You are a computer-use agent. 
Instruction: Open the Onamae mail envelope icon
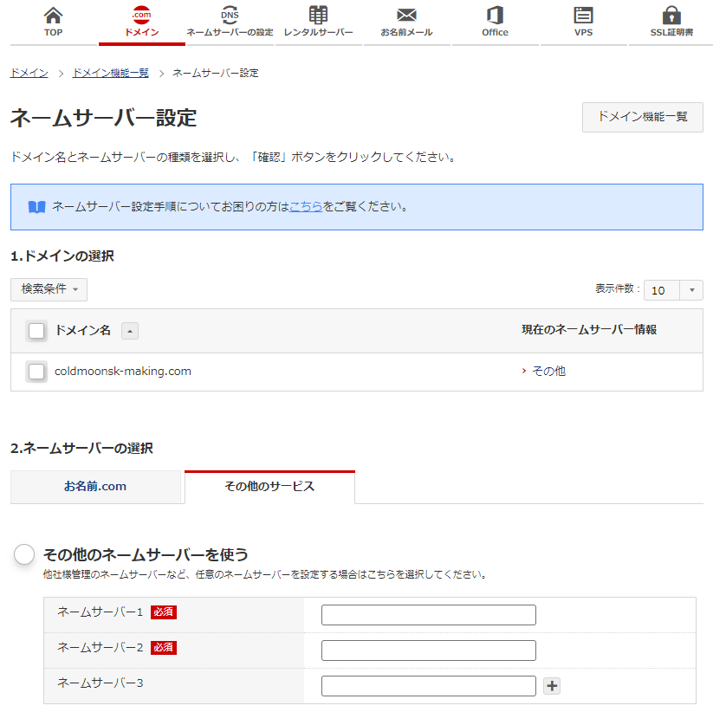(406, 16)
